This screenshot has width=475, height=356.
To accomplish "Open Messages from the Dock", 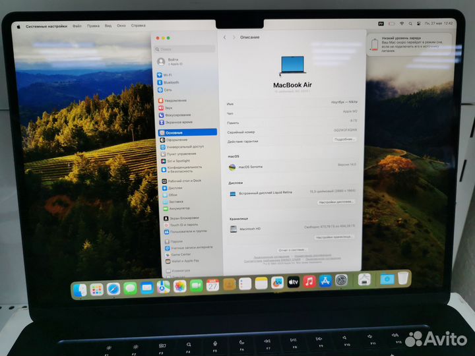I will (130, 289).
